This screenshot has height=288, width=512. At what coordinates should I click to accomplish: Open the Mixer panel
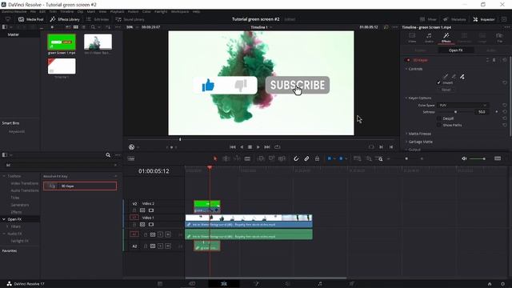(428, 19)
